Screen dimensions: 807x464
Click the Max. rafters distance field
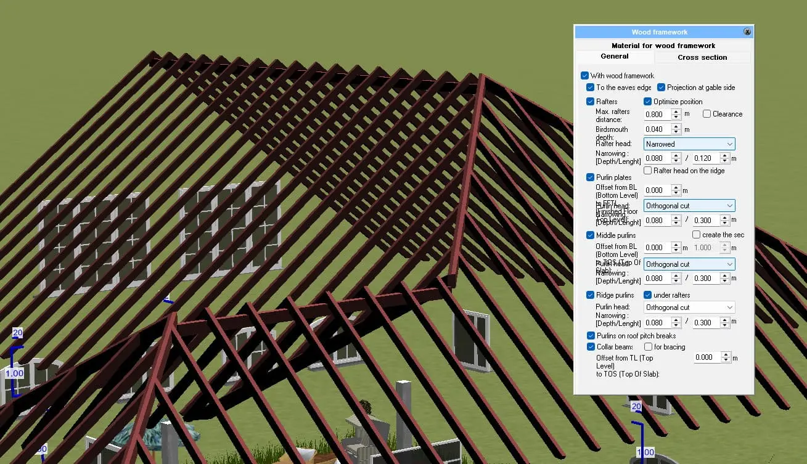point(657,115)
